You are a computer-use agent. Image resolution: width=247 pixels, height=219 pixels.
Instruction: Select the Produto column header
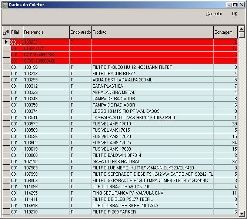point(152,32)
